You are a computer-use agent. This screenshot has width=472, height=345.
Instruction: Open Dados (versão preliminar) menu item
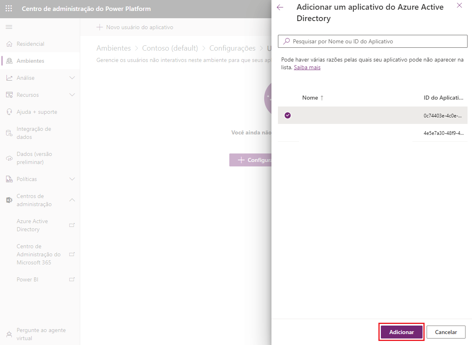(40, 158)
